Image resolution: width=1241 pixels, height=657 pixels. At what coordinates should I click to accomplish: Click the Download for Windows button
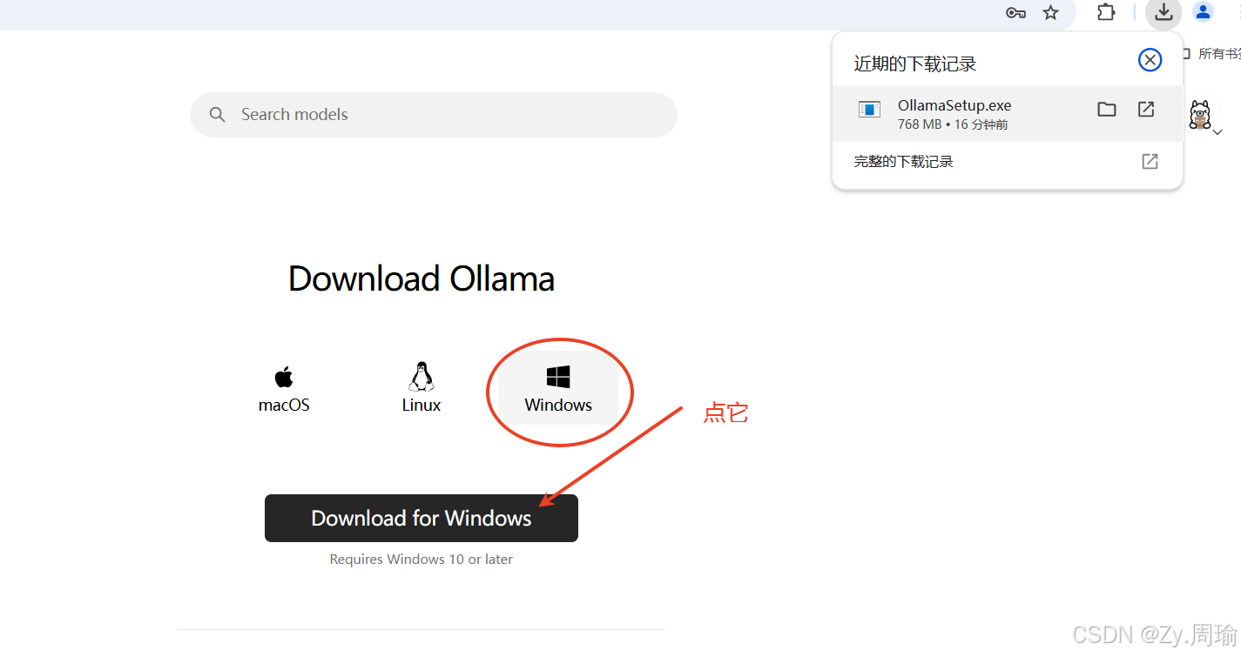point(422,519)
